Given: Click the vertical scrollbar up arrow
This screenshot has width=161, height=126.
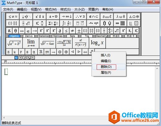Looking at the screenshot, I should [x=157, y=68].
